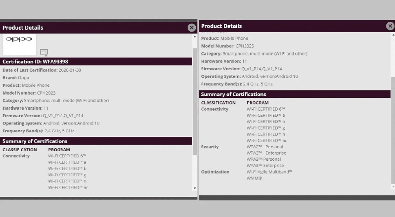
Task: Select Firmware Version text in right dialog
Action: click(242, 69)
